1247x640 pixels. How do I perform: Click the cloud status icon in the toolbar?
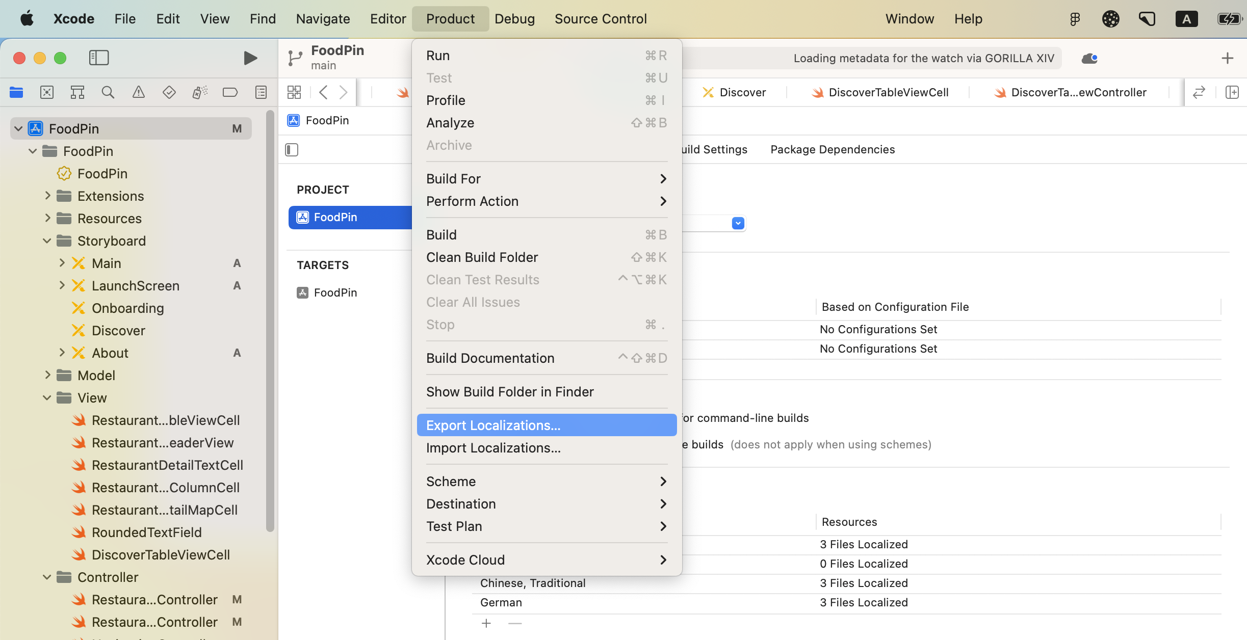[1089, 58]
